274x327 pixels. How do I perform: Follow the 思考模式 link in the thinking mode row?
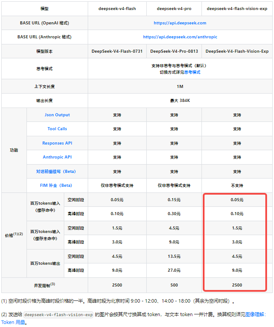[x=192, y=72]
